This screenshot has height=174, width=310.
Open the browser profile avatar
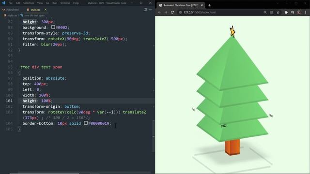point(299,12)
